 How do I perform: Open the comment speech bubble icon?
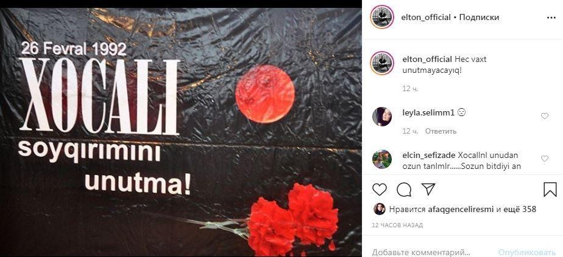[404, 190]
